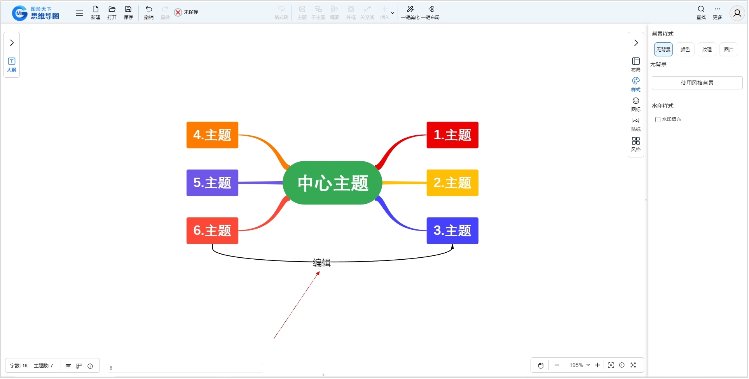Add a subtopic with 子主题 tool

318,13
